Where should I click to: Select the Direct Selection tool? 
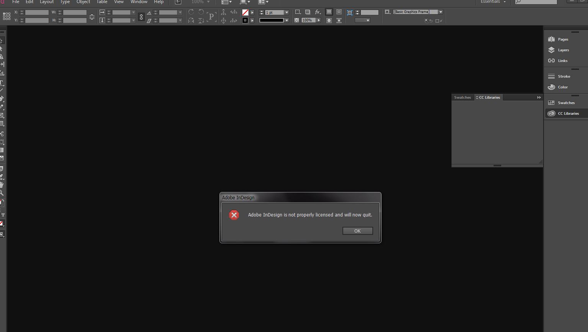pyautogui.click(x=2, y=49)
